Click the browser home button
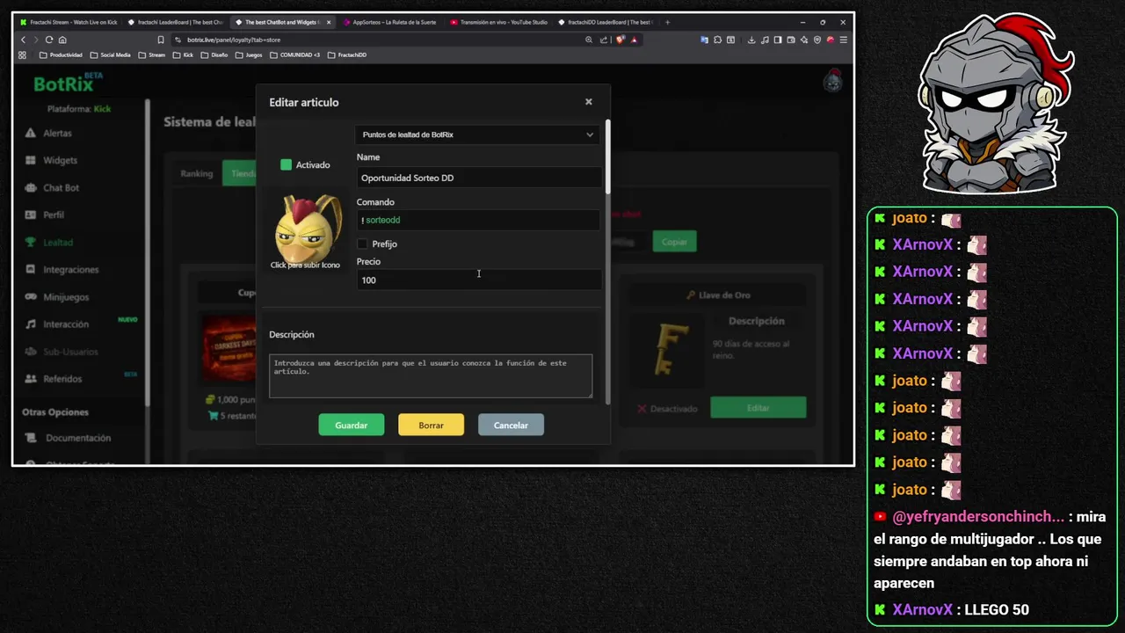This screenshot has width=1125, height=633. coord(62,40)
